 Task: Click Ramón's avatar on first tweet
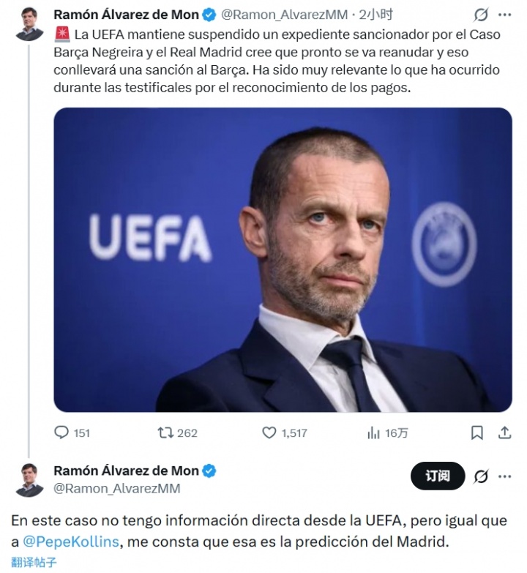tap(29, 23)
